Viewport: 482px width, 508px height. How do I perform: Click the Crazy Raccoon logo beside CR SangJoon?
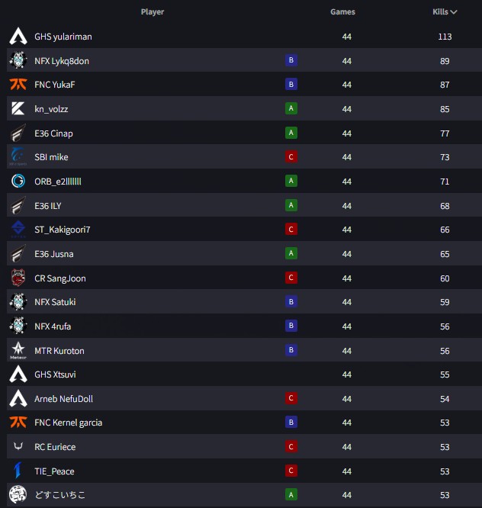pos(18,278)
